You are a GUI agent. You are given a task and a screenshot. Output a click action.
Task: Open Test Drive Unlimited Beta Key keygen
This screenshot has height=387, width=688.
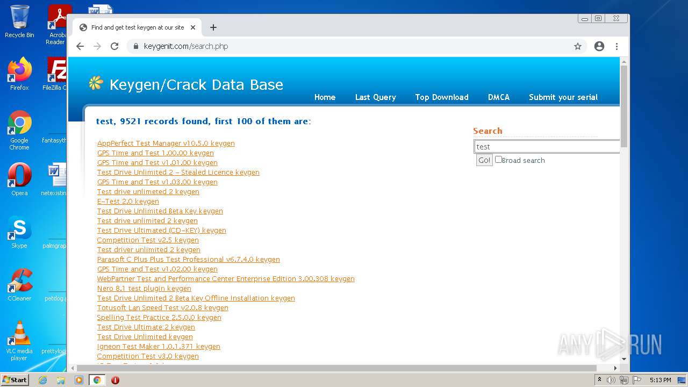[x=160, y=211]
